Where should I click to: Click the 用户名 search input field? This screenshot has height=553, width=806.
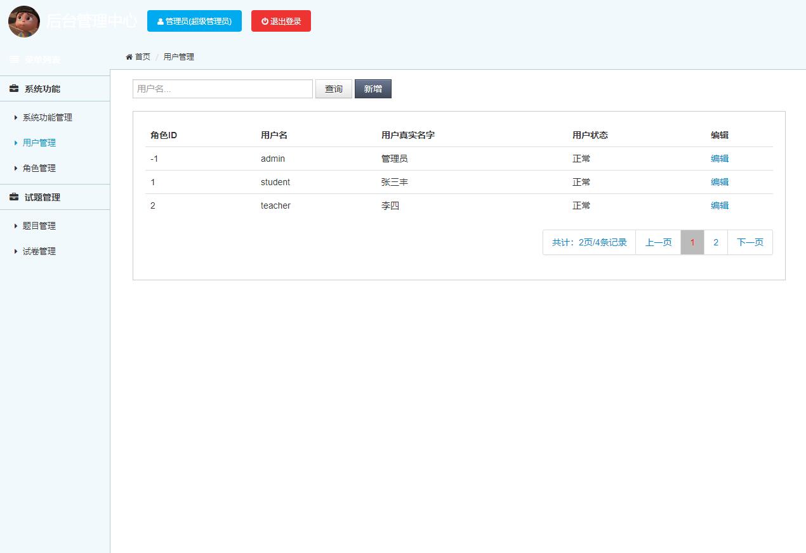222,88
